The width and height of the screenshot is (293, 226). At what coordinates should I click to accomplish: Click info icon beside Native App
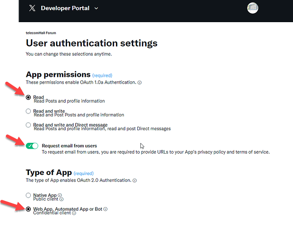(x=60, y=195)
